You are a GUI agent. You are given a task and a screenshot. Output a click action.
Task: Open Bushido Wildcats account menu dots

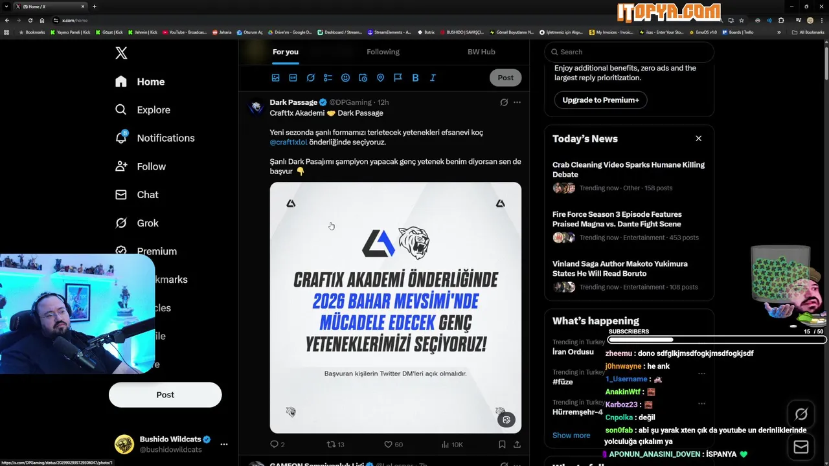click(224, 445)
